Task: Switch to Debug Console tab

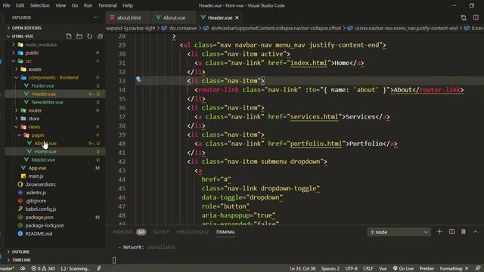Action: click(x=192, y=232)
